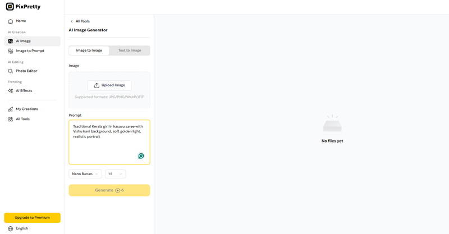The image size is (449, 234).
Task: View My Creations page
Action: click(26, 109)
